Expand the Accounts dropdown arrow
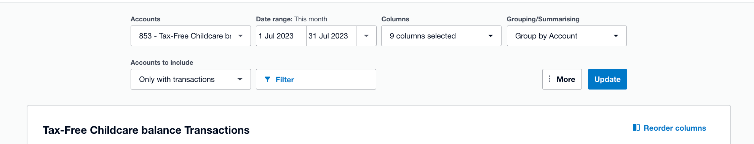 pos(240,36)
